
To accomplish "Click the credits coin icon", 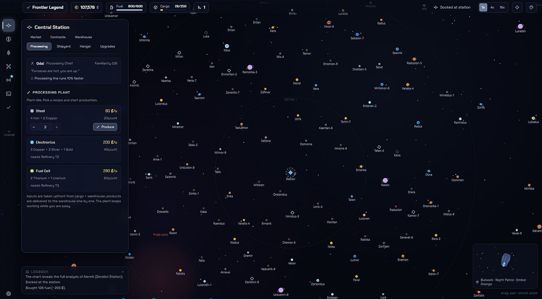I will click(x=76, y=7).
